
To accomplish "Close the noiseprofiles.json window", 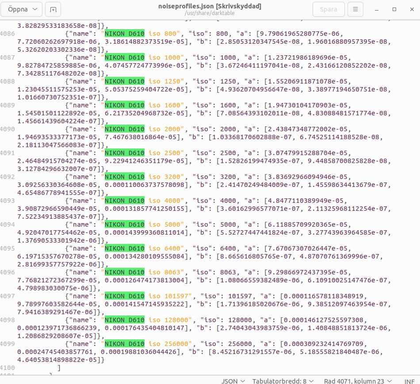I will coord(412,9).
